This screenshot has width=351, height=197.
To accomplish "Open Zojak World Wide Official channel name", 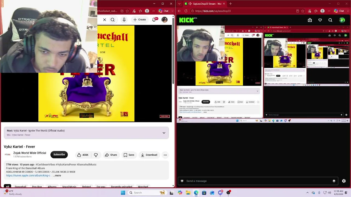I will tap(30, 153).
